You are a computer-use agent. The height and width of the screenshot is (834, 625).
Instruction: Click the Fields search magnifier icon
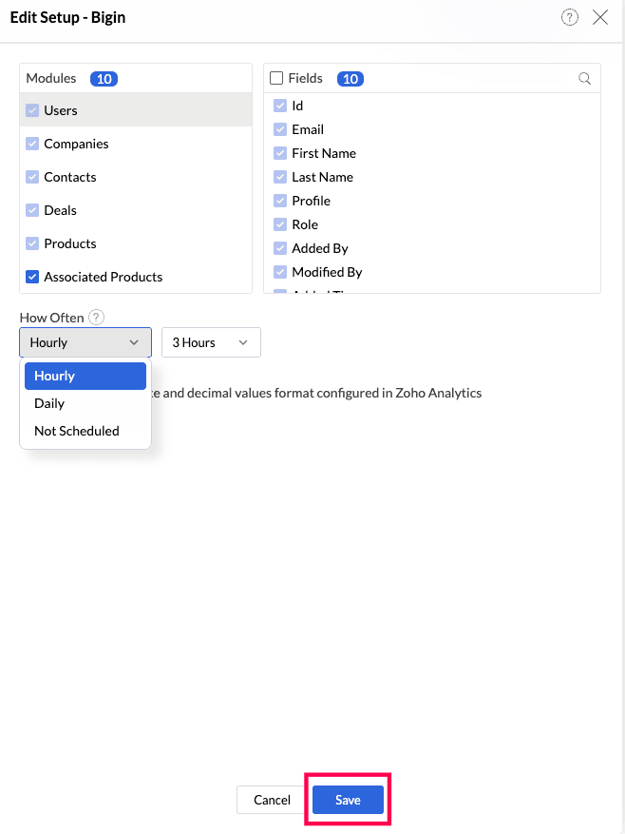click(584, 79)
